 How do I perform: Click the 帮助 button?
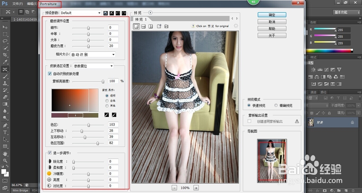coord(272,29)
